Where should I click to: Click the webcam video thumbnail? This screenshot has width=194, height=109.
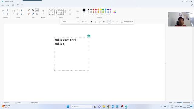tap(181, 19)
